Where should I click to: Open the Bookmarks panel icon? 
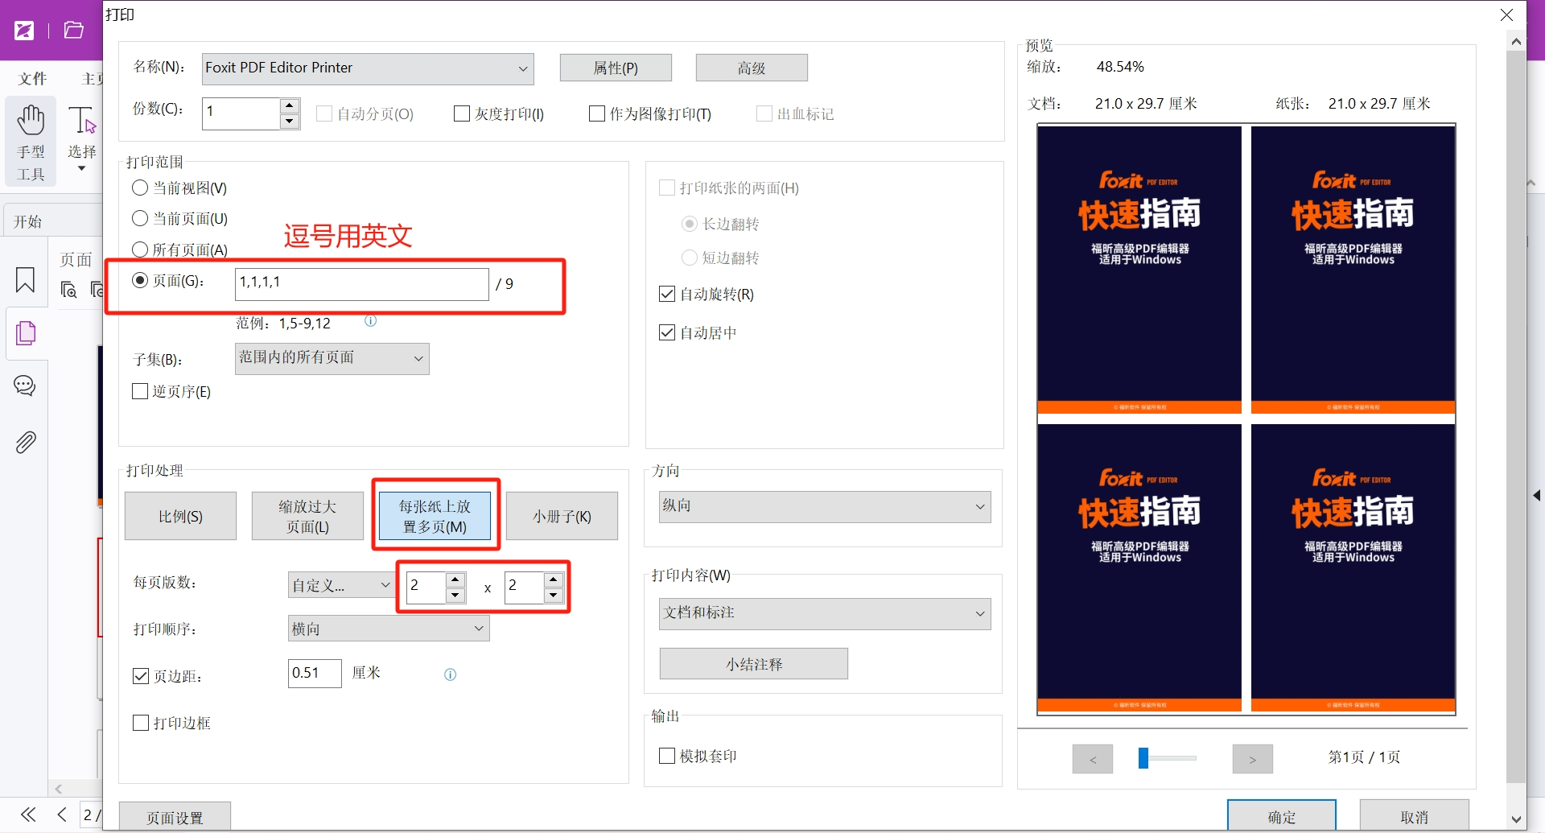click(25, 280)
